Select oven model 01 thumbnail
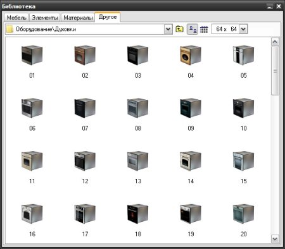Image resolution: width=285 pixels, height=249 pixels. coord(32,55)
